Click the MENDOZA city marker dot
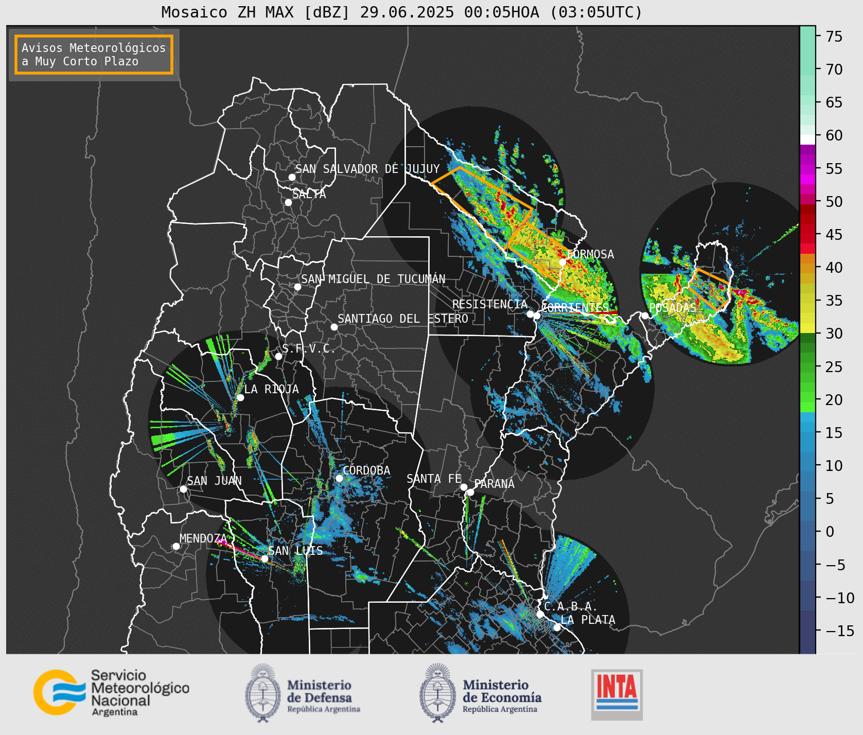This screenshot has width=863, height=735. pos(176,546)
